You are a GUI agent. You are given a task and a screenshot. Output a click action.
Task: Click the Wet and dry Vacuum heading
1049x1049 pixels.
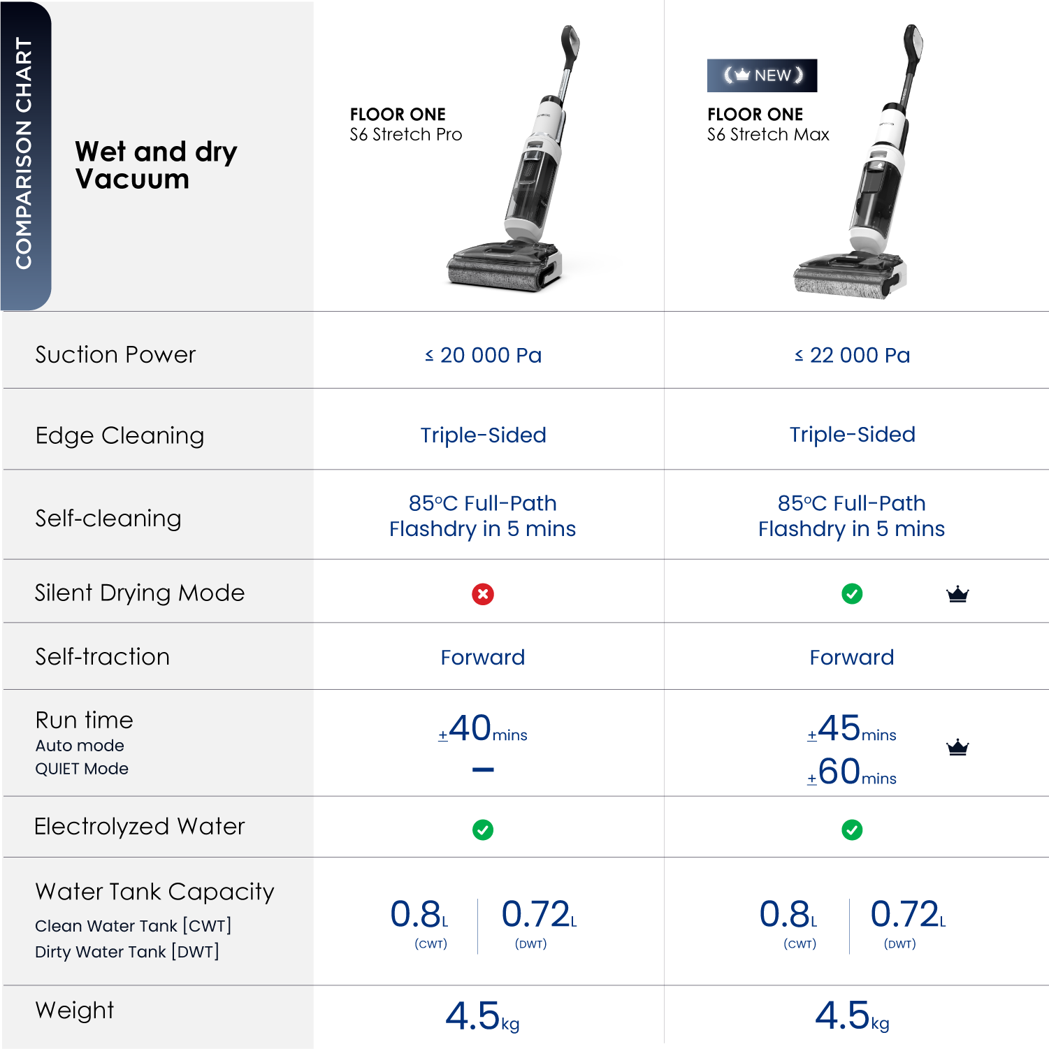tap(156, 165)
